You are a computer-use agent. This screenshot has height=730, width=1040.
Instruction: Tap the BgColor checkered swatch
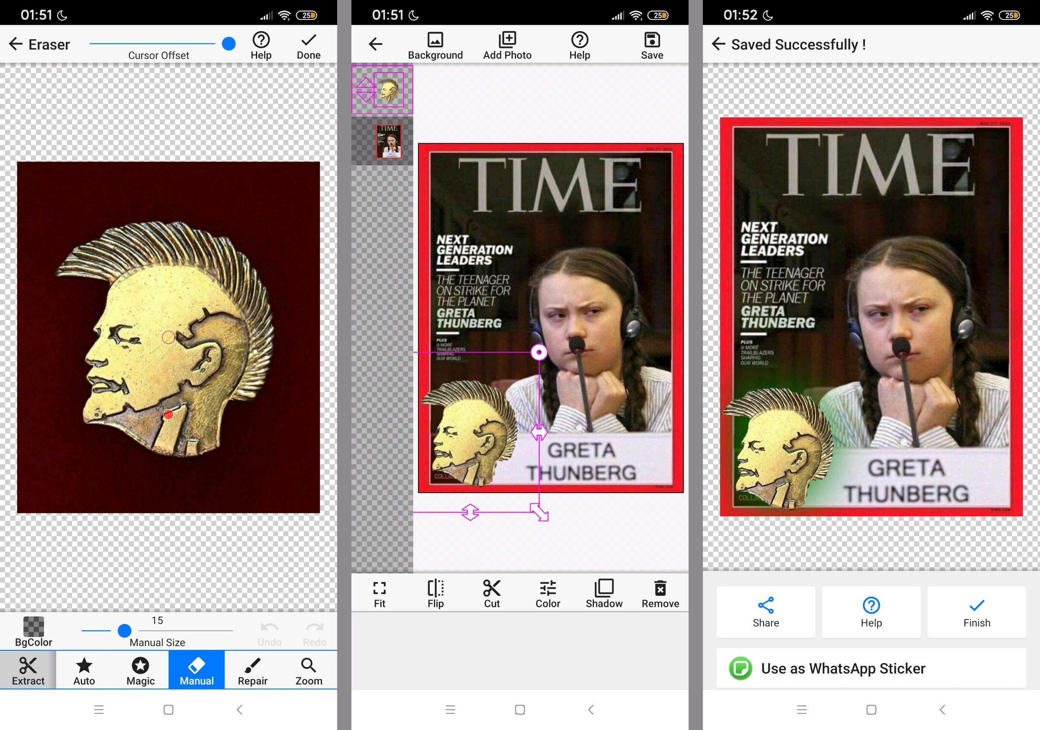click(x=34, y=627)
